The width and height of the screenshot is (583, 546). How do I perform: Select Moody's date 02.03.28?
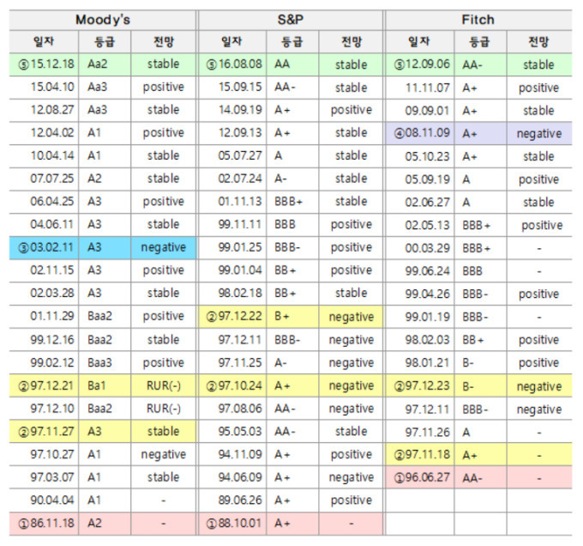52,293
